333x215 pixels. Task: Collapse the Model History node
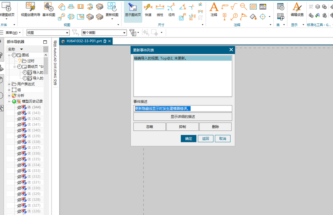(x=9, y=101)
